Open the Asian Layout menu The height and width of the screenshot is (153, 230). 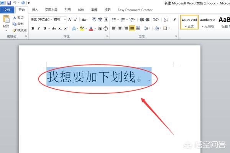pyautogui.click(x=156, y=20)
